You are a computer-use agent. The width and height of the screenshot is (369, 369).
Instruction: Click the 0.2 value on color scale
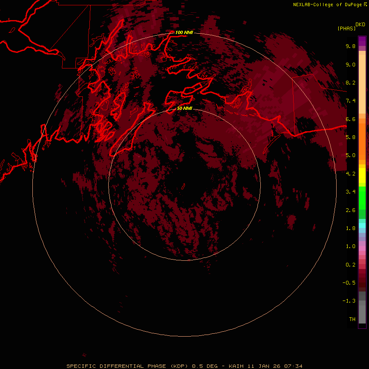[351, 265]
